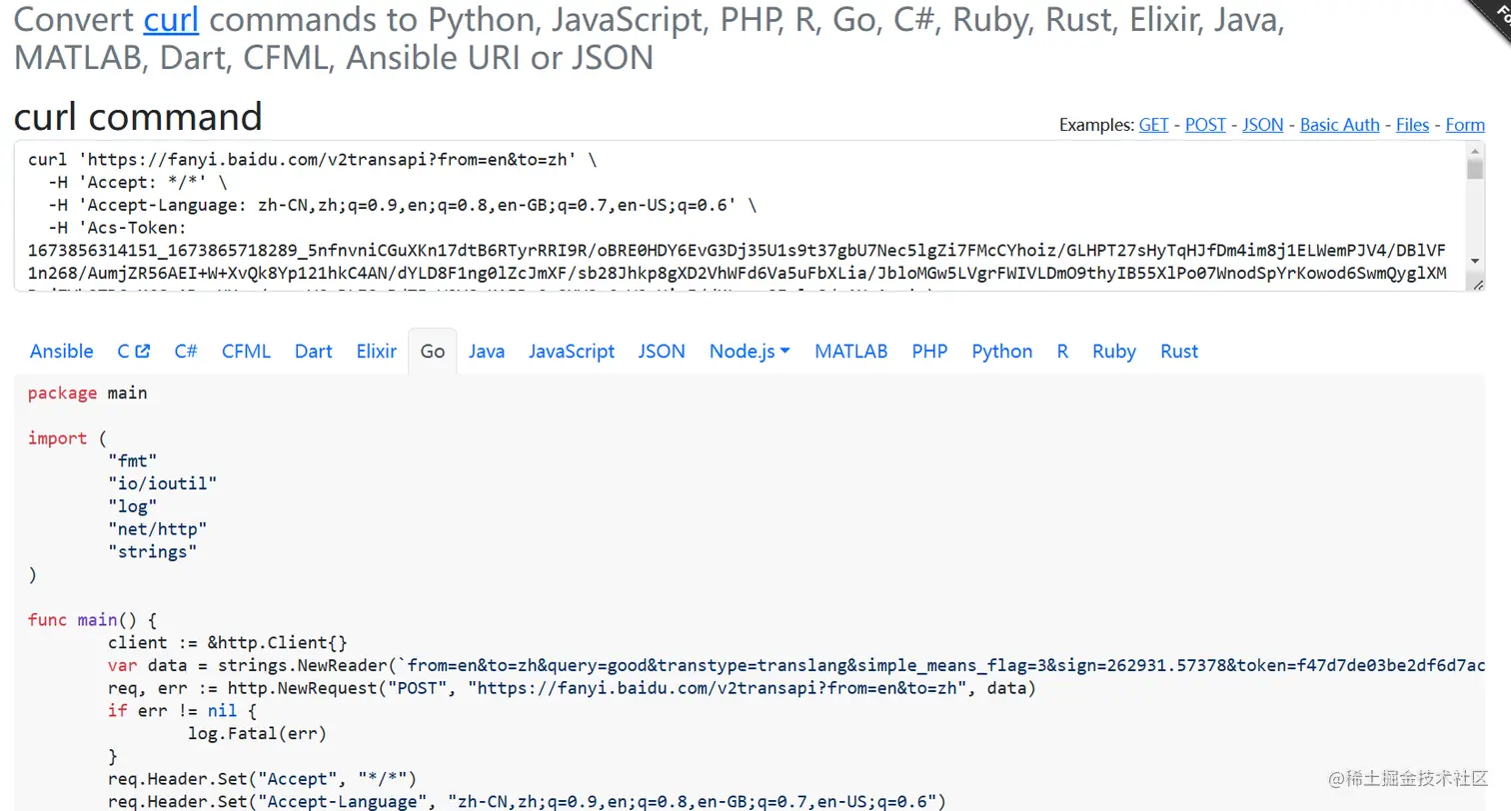Click the 'client := &http.Client{}' line
This screenshot has height=811, width=1511.
click(227, 643)
